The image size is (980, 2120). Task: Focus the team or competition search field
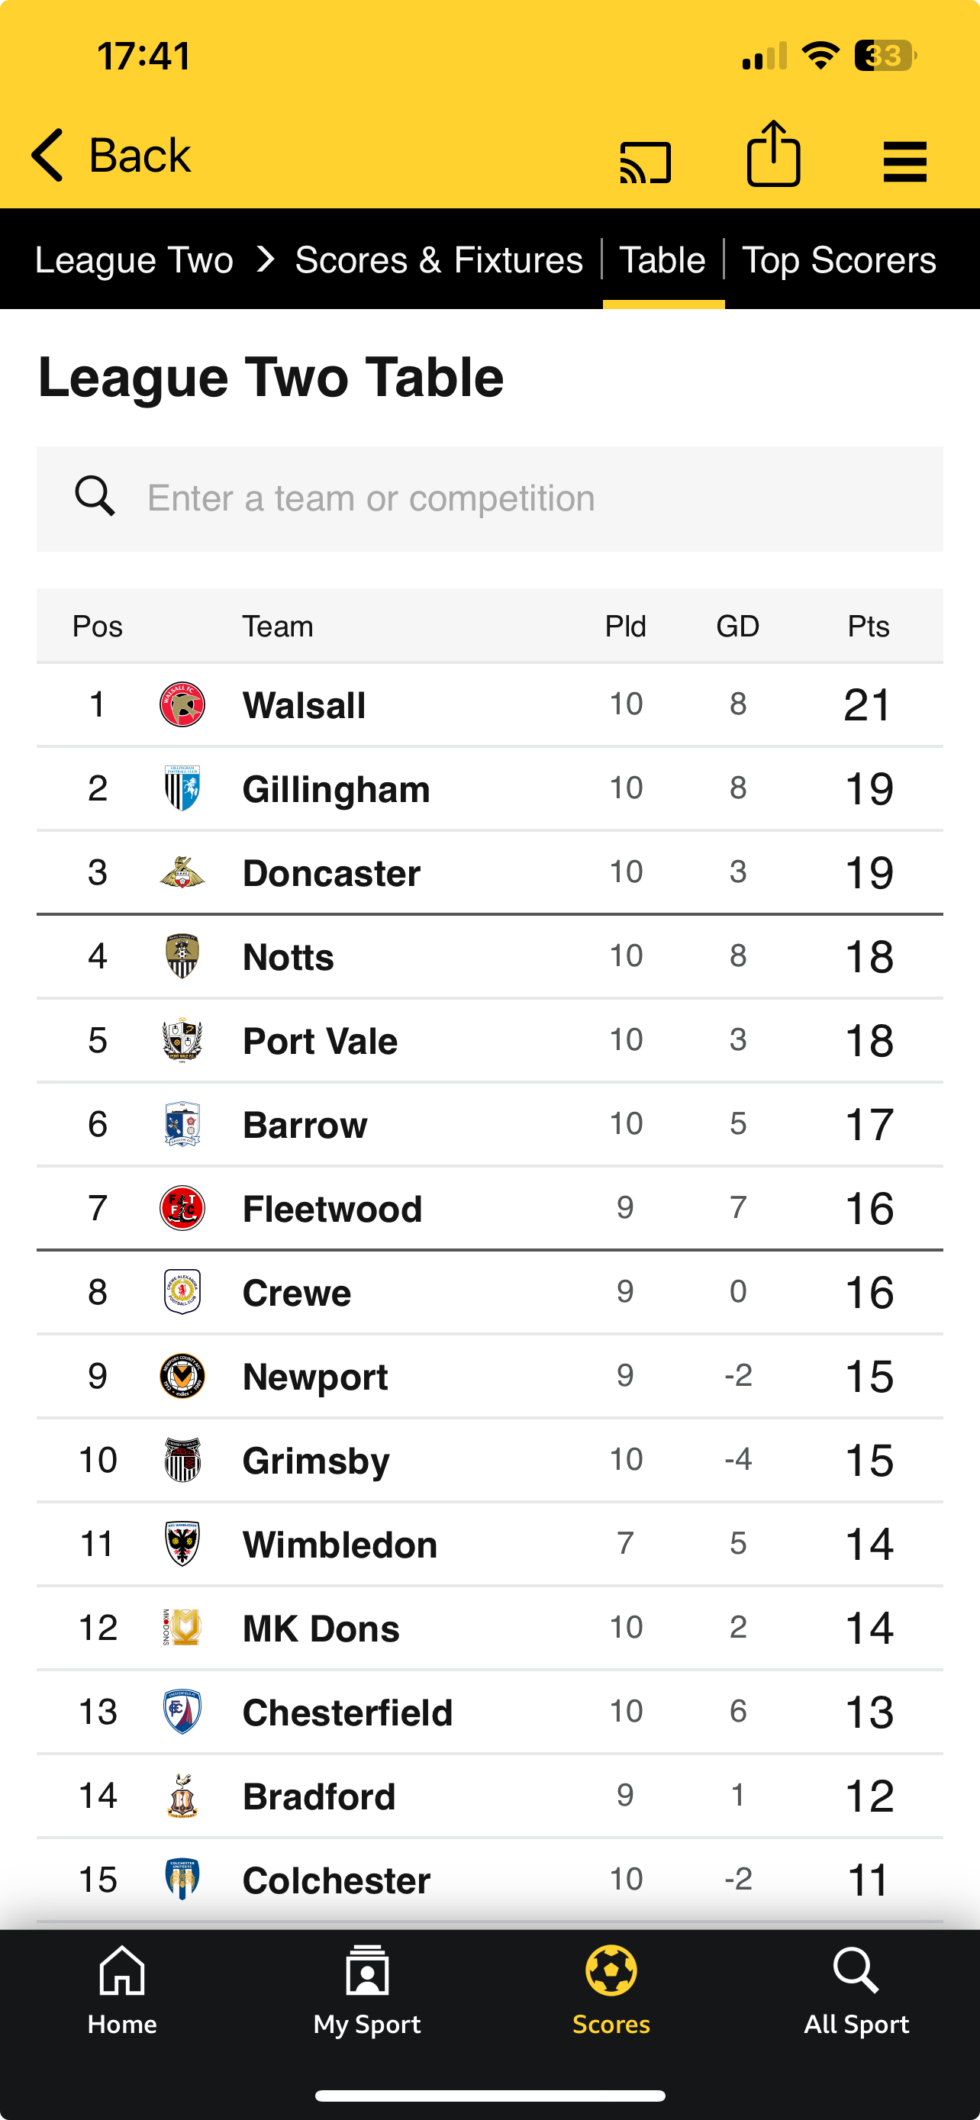(489, 499)
